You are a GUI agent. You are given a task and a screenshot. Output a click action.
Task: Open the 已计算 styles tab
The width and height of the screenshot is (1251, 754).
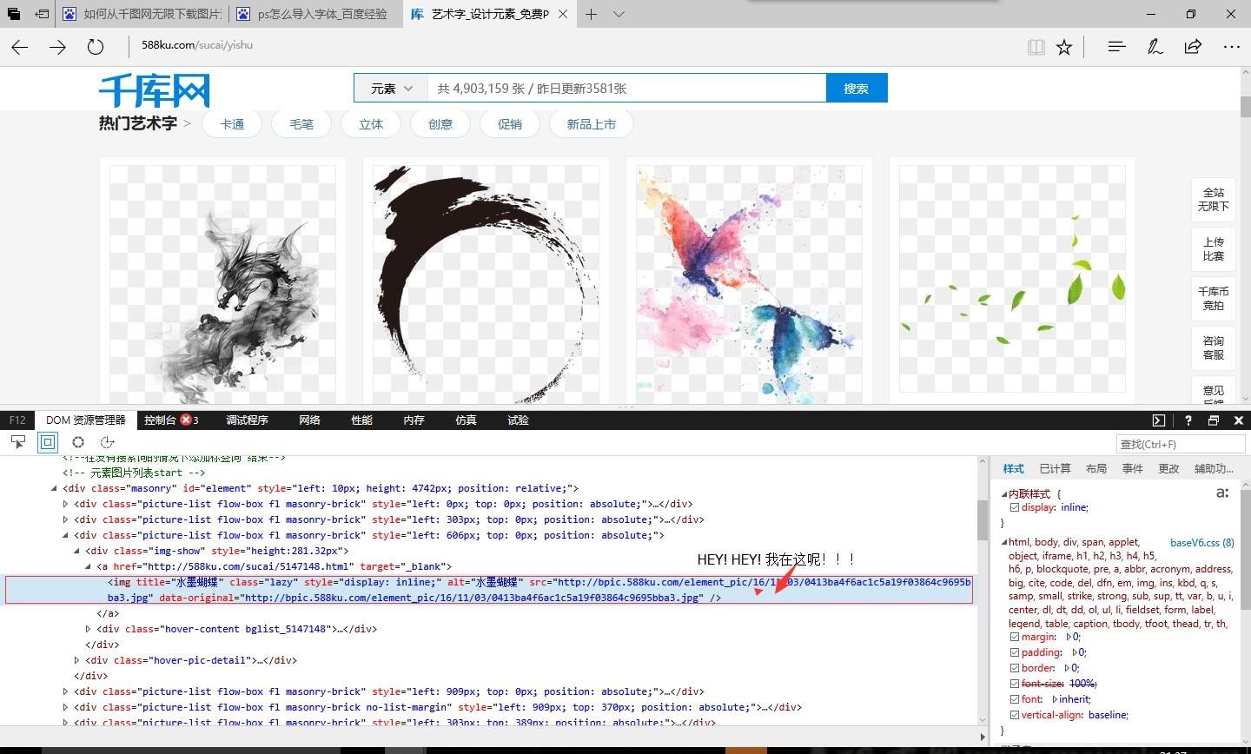click(1055, 469)
